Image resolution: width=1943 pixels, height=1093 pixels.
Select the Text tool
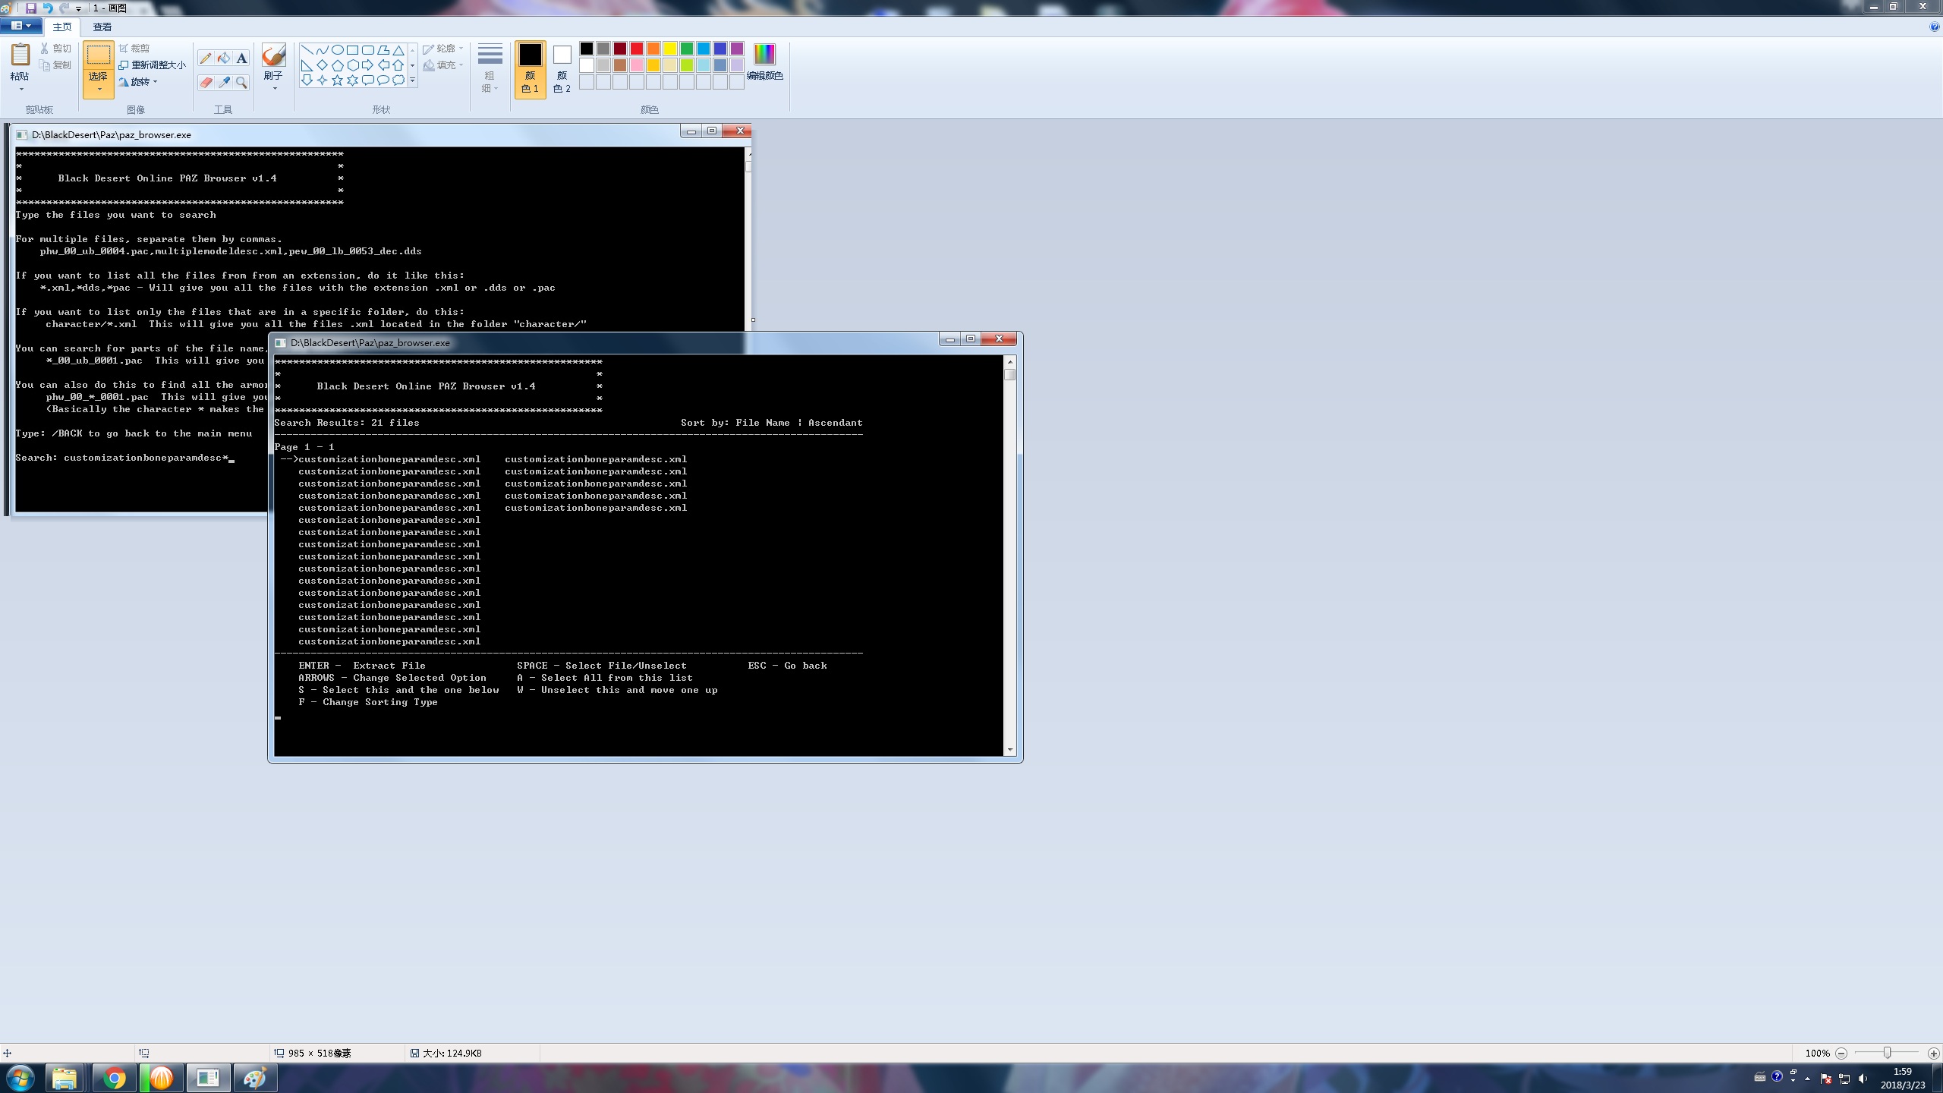pos(241,58)
